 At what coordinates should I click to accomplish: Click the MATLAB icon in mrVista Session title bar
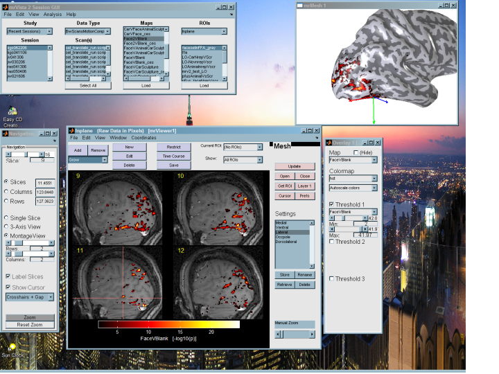tap(6, 6)
